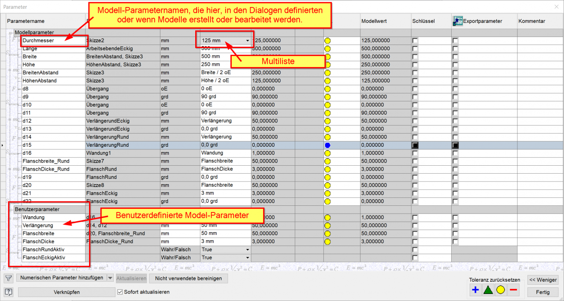The height and width of the screenshot is (301, 564).
Task: Click the 'Breite / 2 oE' equation cell
Action: pos(225,73)
